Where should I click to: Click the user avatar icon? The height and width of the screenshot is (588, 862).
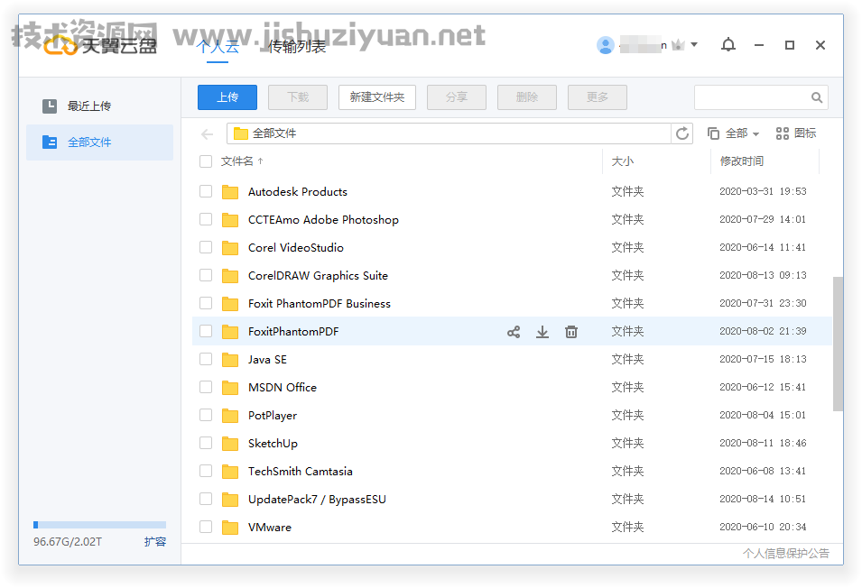(606, 45)
